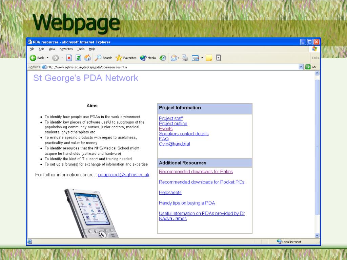Viewport: 347px width, 260px height.
Task: Open the Media bar
Action: (x=148, y=58)
